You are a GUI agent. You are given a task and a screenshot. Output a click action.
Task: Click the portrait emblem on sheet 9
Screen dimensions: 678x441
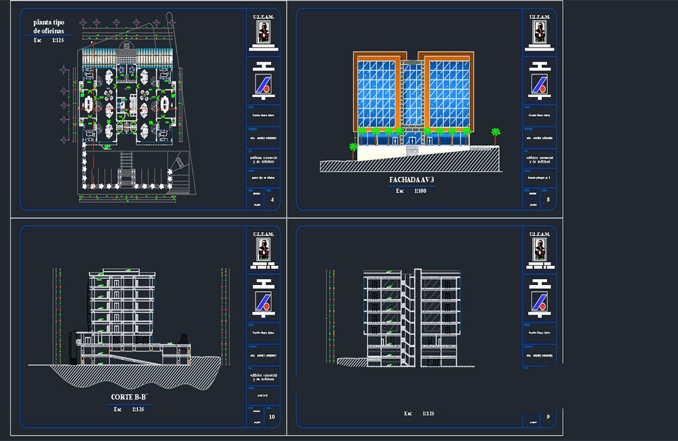(x=540, y=249)
